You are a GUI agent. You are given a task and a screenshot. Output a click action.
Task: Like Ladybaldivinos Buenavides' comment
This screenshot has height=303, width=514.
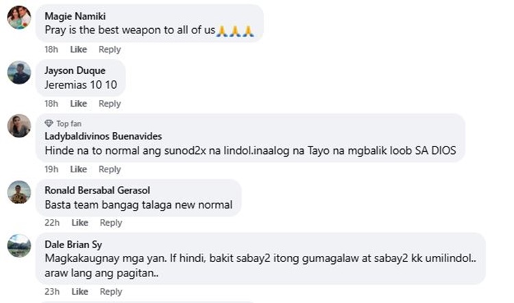click(78, 170)
